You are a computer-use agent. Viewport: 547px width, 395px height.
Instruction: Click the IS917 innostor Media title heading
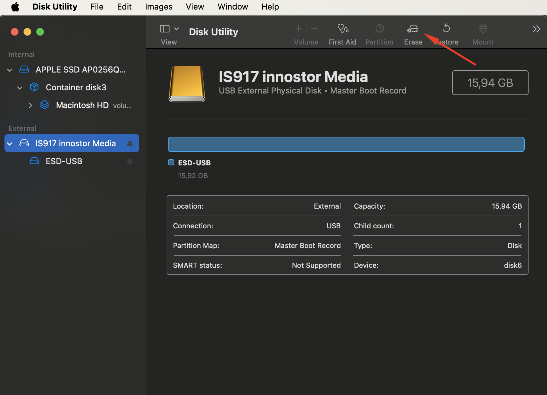point(293,77)
